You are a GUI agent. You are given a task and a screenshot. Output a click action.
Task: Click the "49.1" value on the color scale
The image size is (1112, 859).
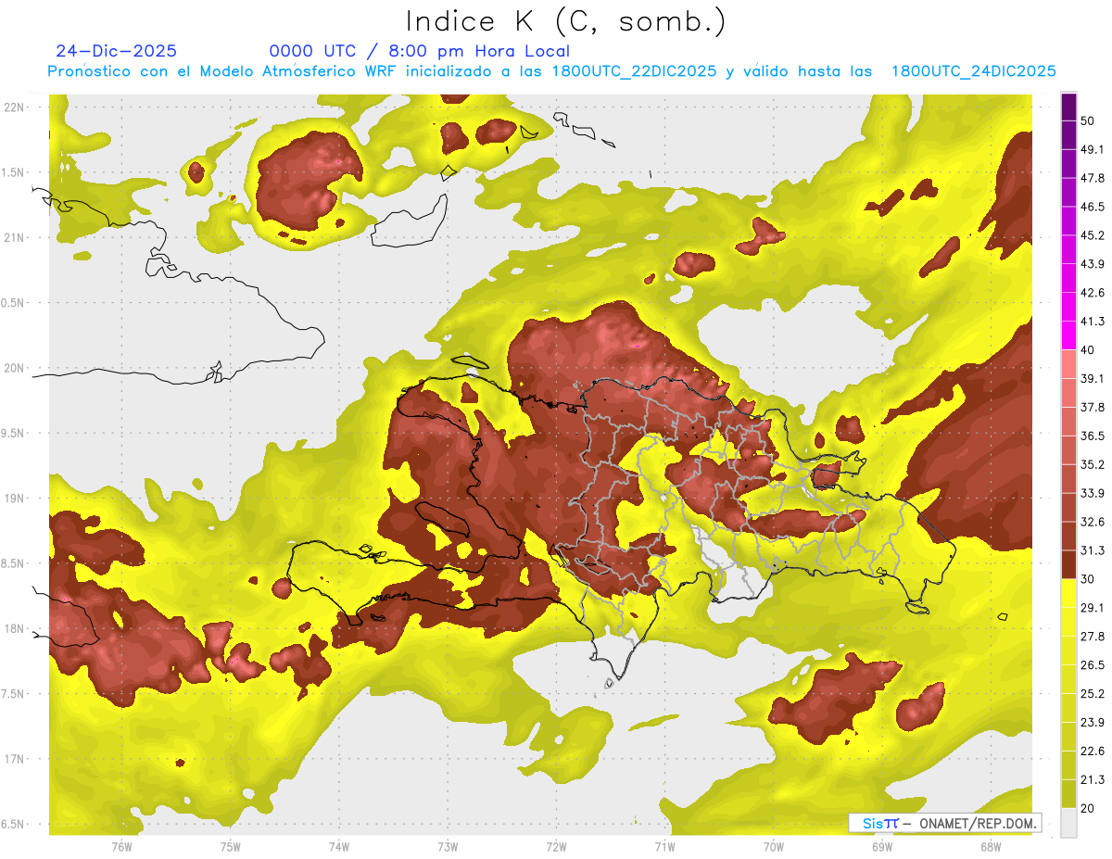click(x=1093, y=149)
